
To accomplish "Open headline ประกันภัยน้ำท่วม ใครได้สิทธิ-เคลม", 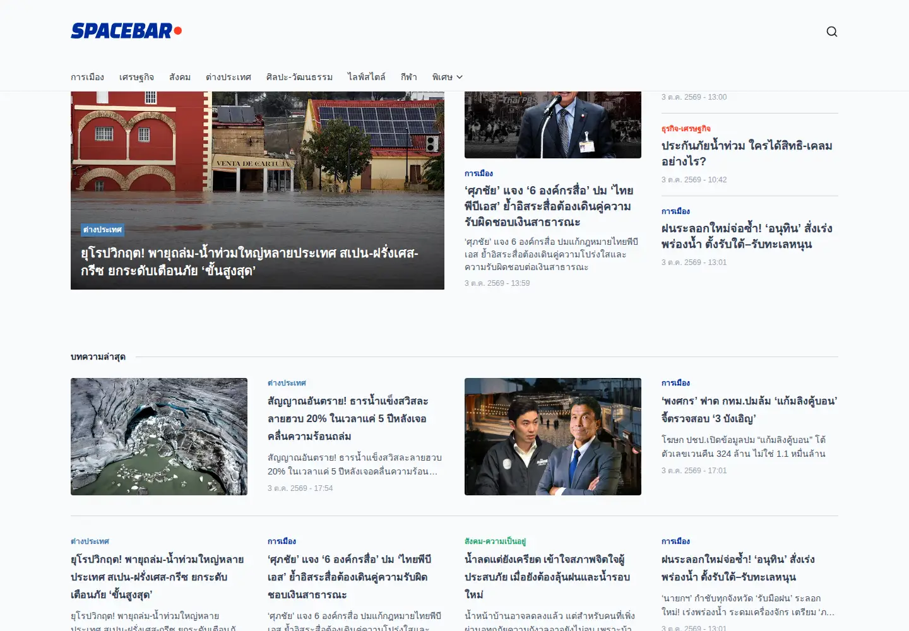I will 747,153.
